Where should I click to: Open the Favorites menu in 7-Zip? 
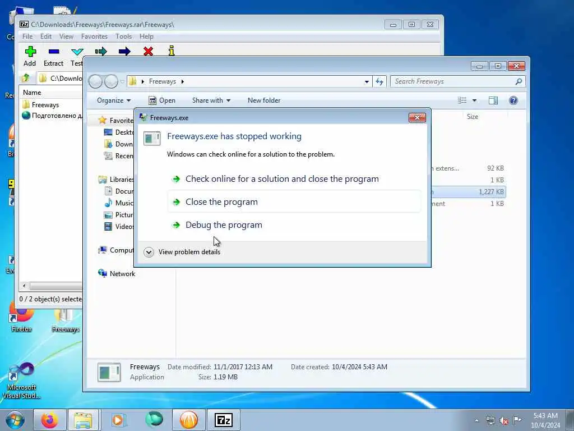(94, 36)
